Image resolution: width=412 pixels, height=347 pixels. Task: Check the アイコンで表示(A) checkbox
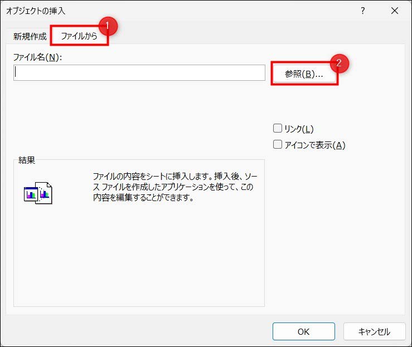pyautogui.click(x=278, y=145)
